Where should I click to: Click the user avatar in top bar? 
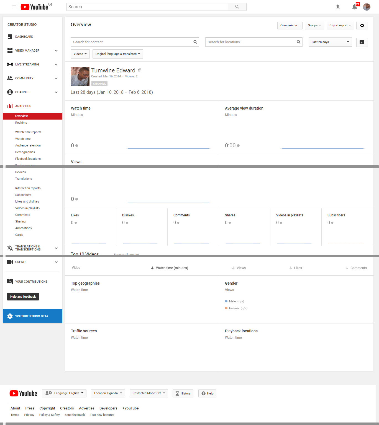(x=367, y=7)
